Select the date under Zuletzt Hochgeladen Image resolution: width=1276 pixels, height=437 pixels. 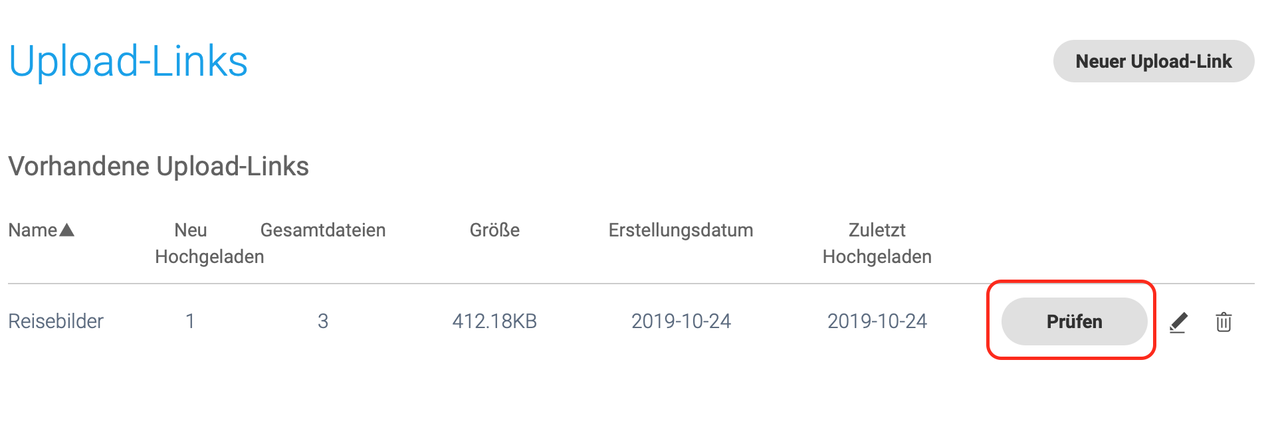(x=877, y=321)
